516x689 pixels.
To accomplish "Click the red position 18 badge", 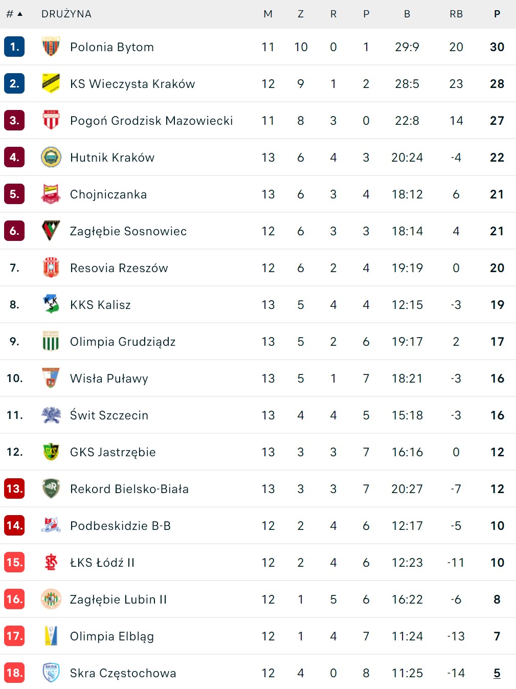I will 14,673.
